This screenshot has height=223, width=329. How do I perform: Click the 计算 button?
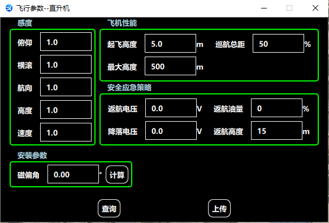(117, 175)
